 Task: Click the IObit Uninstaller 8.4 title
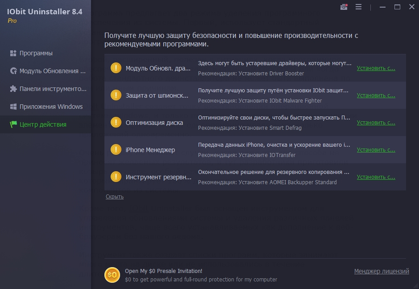[x=45, y=12]
